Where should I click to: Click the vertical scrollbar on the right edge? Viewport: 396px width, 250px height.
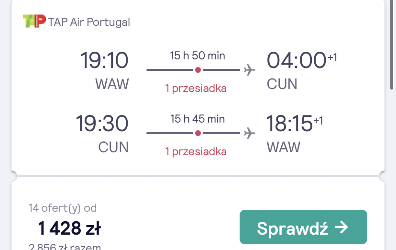[392, 45]
